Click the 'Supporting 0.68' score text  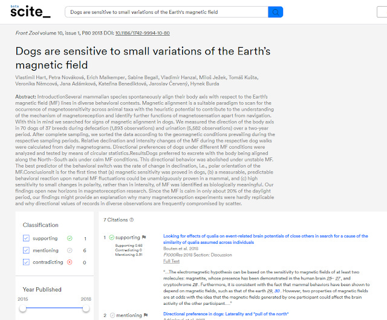[x=129, y=246]
